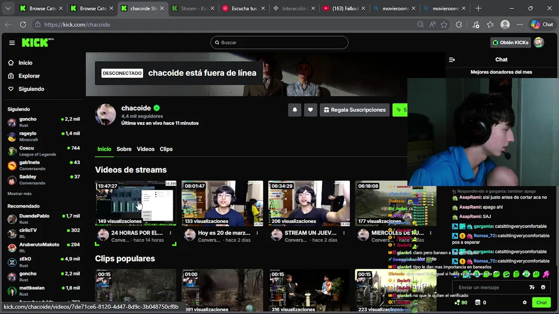The width and height of the screenshot is (559, 314).
Task: Switch to the Escucha tus browser tab
Action: pyautogui.click(x=244, y=8)
